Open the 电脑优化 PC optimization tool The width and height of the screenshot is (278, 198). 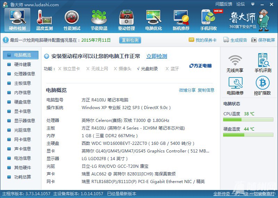pyautogui.click(x=154, y=20)
